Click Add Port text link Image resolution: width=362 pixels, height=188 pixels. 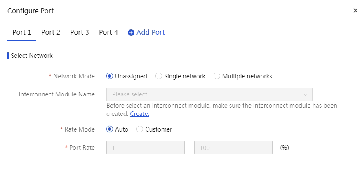(150, 32)
